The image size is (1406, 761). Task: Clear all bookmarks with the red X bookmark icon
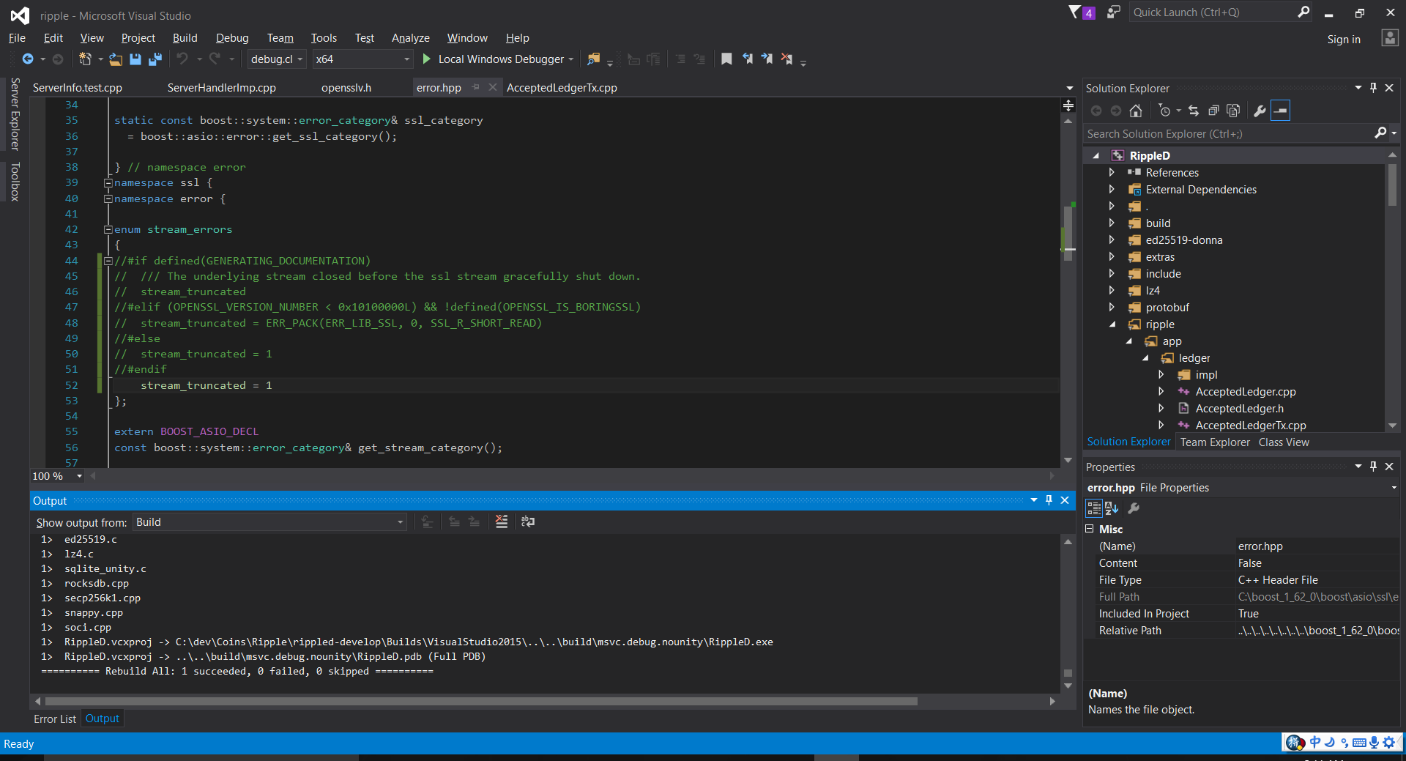(786, 59)
